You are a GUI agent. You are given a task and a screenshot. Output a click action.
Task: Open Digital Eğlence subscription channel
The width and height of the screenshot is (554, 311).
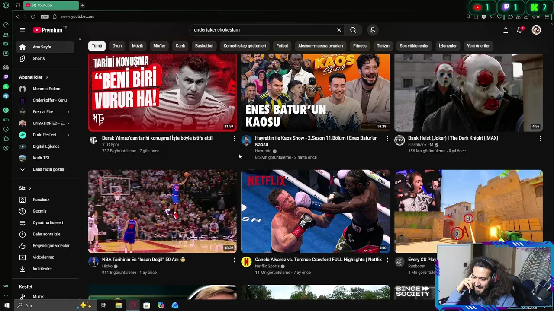pos(47,146)
